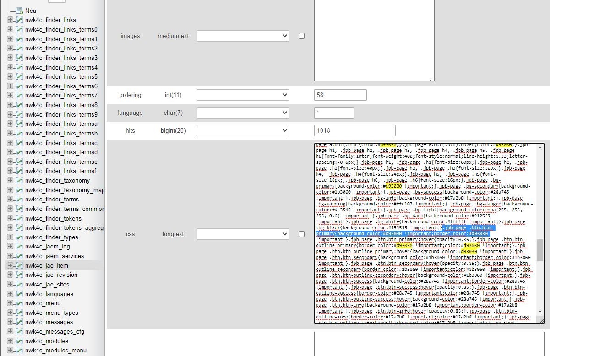Image resolution: width=606 pixels, height=356 pixels.
Task: Click nwk4c_finder_links_termsa table icon
Action: tap(19, 124)
